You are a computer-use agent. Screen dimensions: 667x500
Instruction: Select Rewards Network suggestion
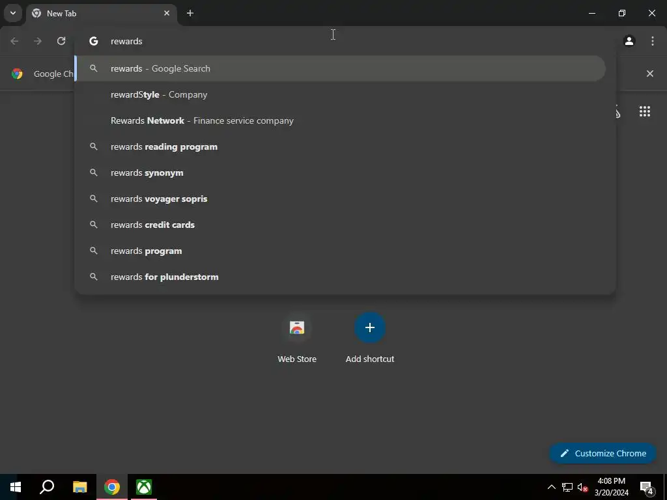340,120
